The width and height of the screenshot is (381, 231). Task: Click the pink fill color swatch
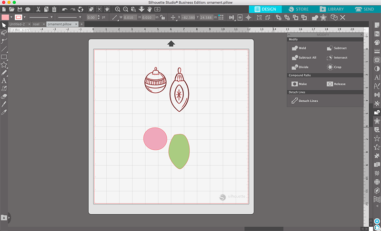[x=5, y=17]
